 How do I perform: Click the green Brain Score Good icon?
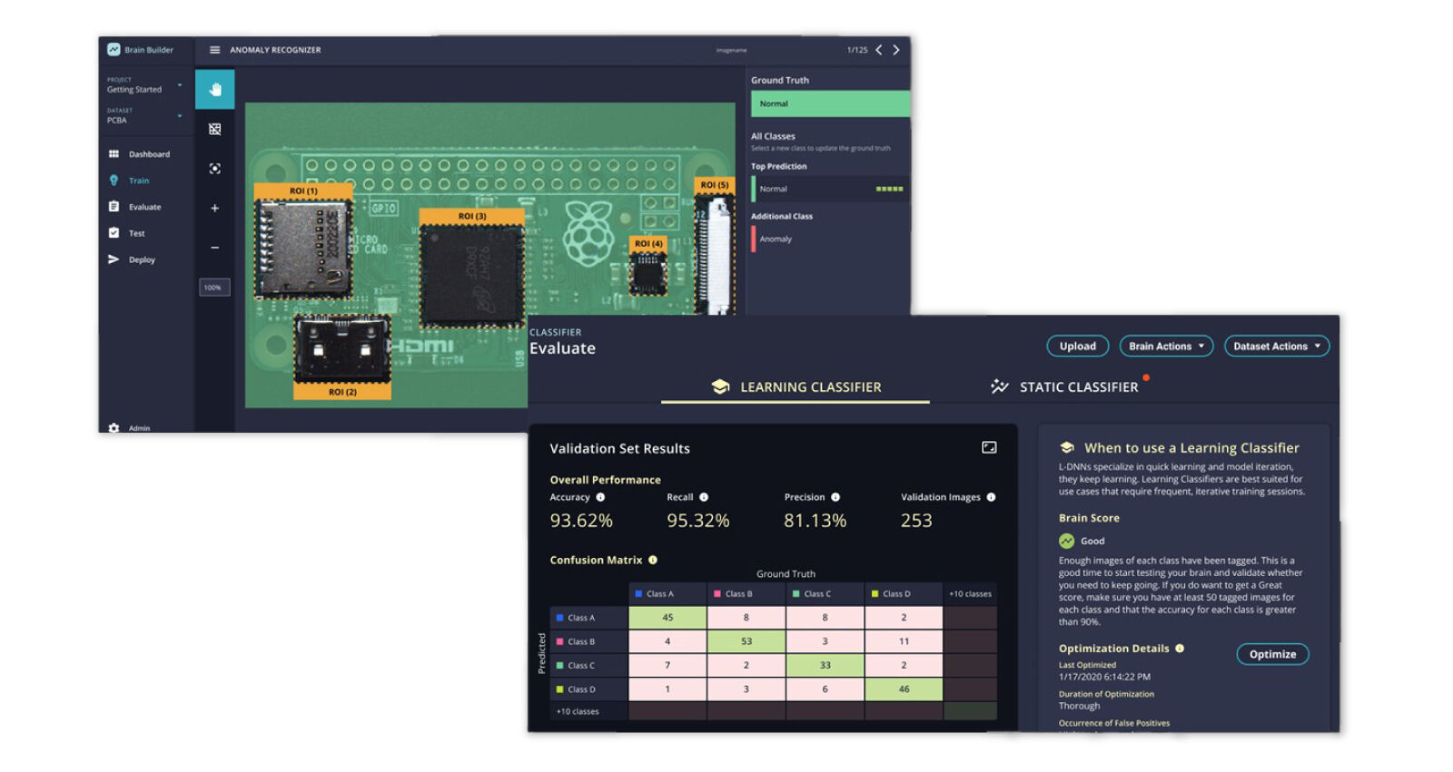pyautogui.click(x=1066, y=541)
